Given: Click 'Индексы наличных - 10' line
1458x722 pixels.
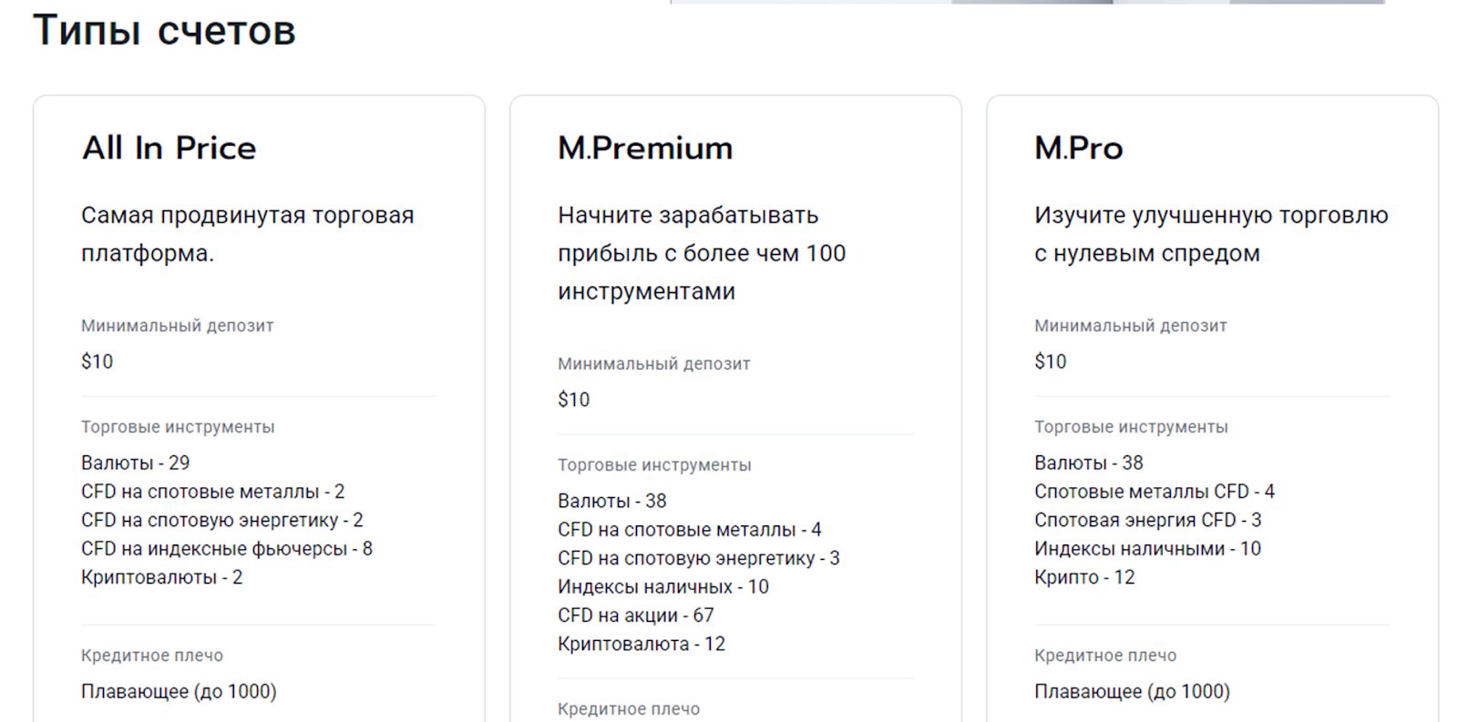Looking at the screenshot, I should 663,587.
